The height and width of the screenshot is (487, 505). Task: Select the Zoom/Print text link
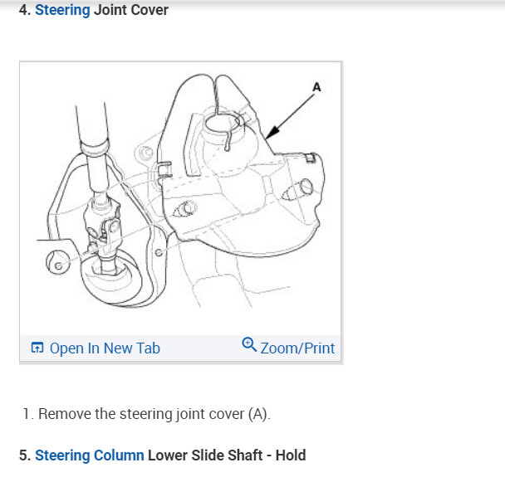pyautogui.click(x=297, y=348)
